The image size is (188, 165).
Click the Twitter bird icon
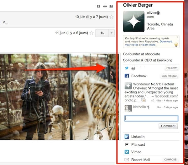pos(127,68)
